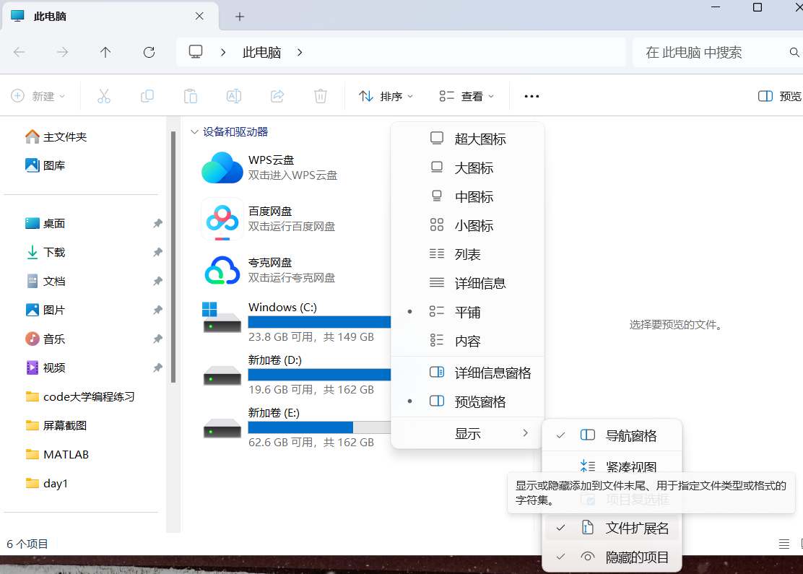Click the Copy icon in toolbar
Viewport: 803px width, 574px height.
(147, 96)
